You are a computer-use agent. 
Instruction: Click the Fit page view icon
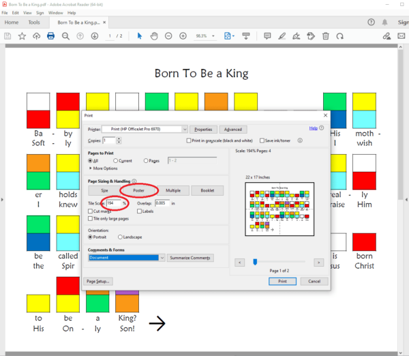228,36
